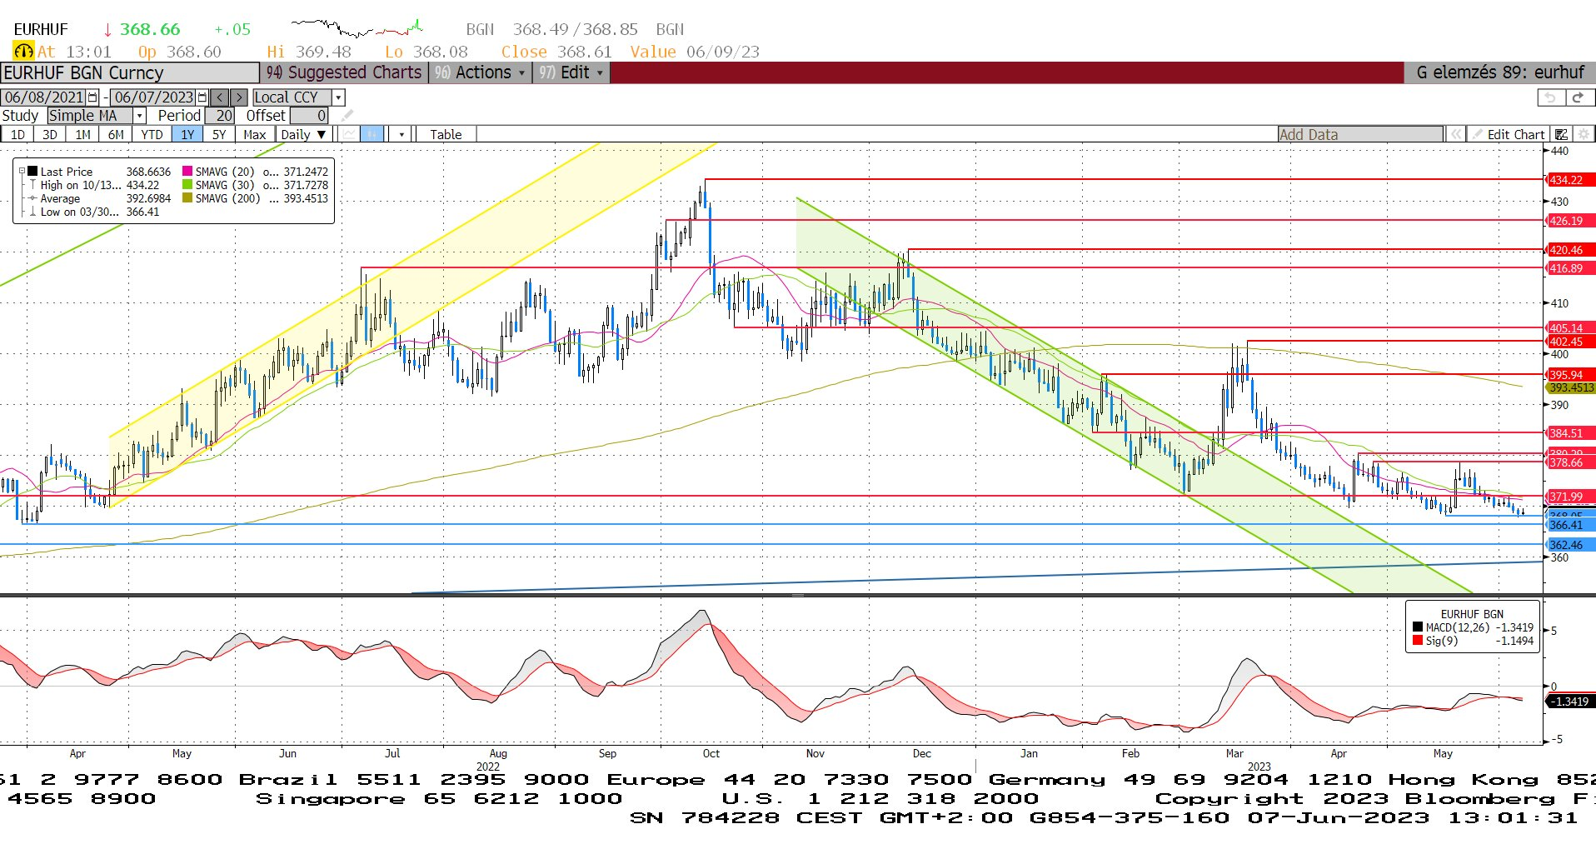Viewport: 1596px width, 864px height.
Task: Open the start date calendar picker
Action: pyautogui.click(x=93, y=97)
